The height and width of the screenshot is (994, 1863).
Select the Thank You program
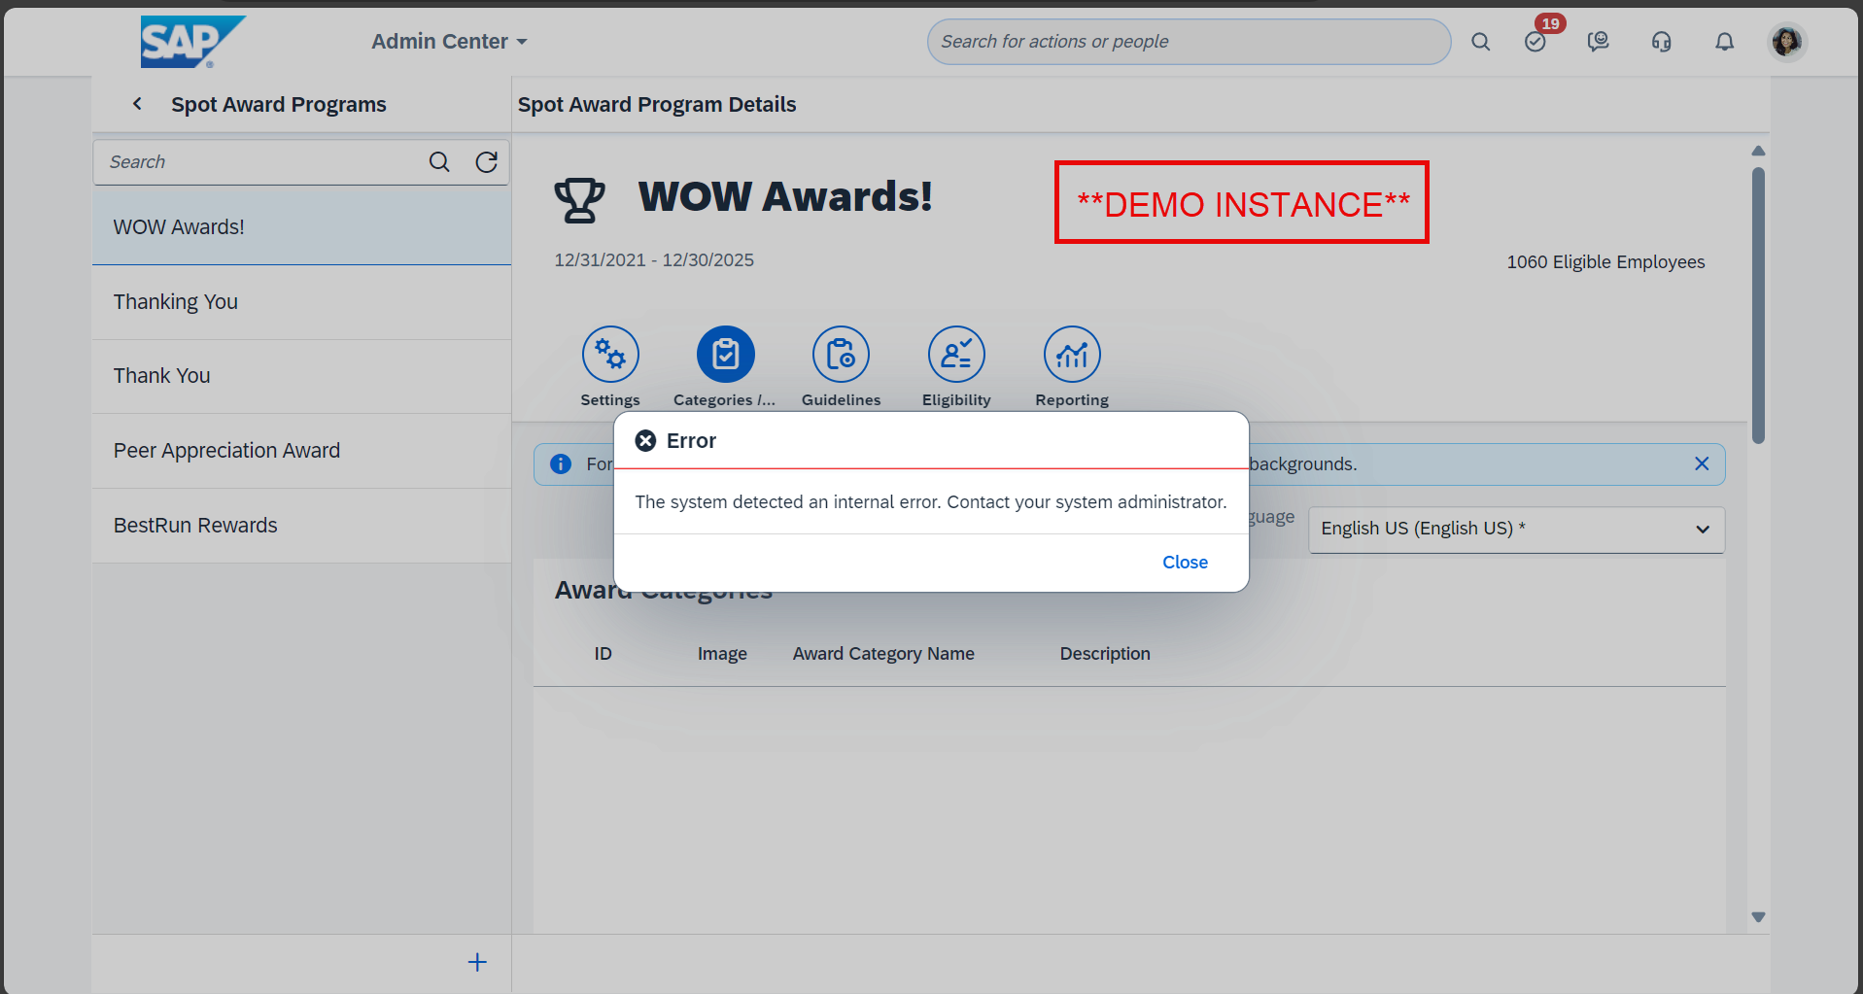click(x=301, y=376)
